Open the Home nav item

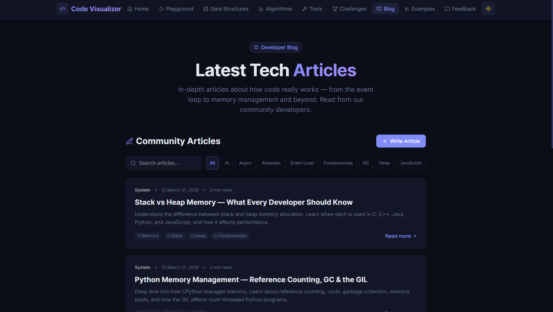click(x=138, y=9)
